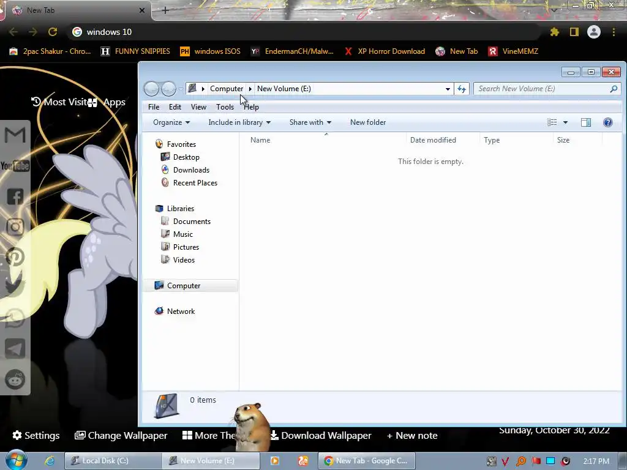
Task: Open the XP Horror Download bookmark
Action: pyautogui.click(x=385, y=51)
